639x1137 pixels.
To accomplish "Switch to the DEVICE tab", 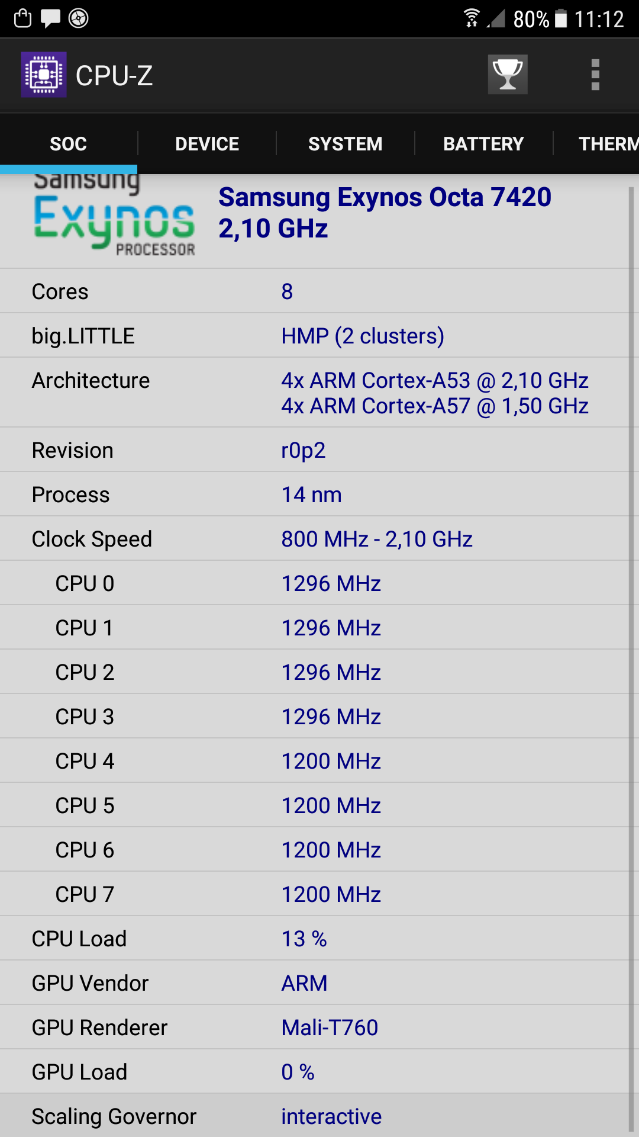I will click(207, 144).
